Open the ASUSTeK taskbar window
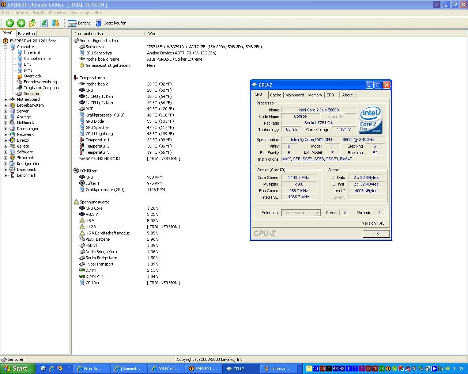468x374 pixels. point(166,369)
